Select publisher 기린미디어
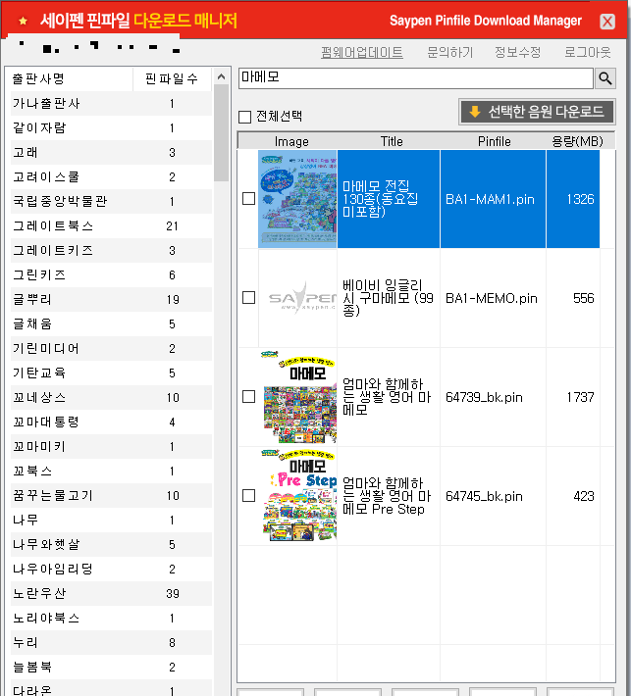 pyautogui.click(x=111, y=348)
